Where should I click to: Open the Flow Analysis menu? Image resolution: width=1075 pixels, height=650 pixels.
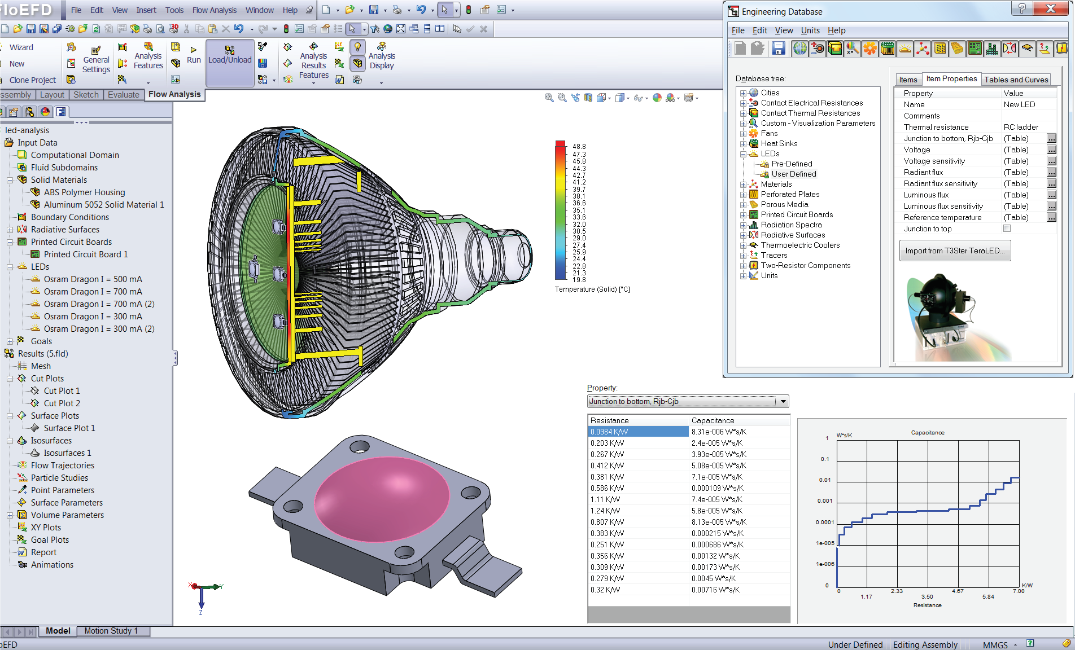point(214,10)
